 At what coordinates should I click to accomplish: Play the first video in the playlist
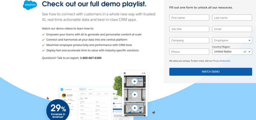tap(134, 81)
